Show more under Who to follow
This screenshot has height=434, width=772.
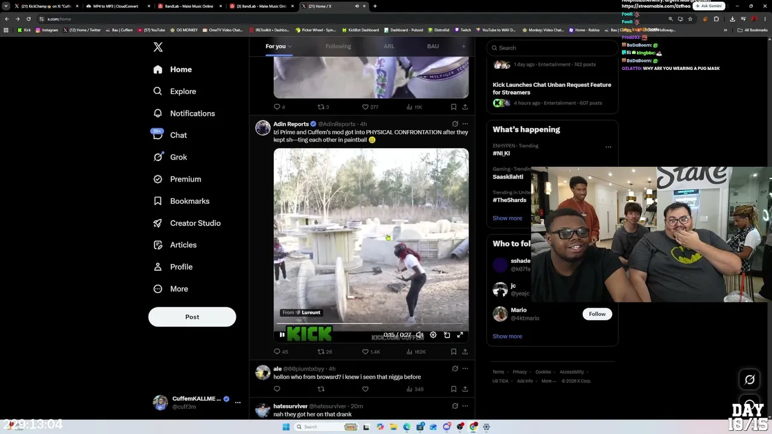[507, 336]
